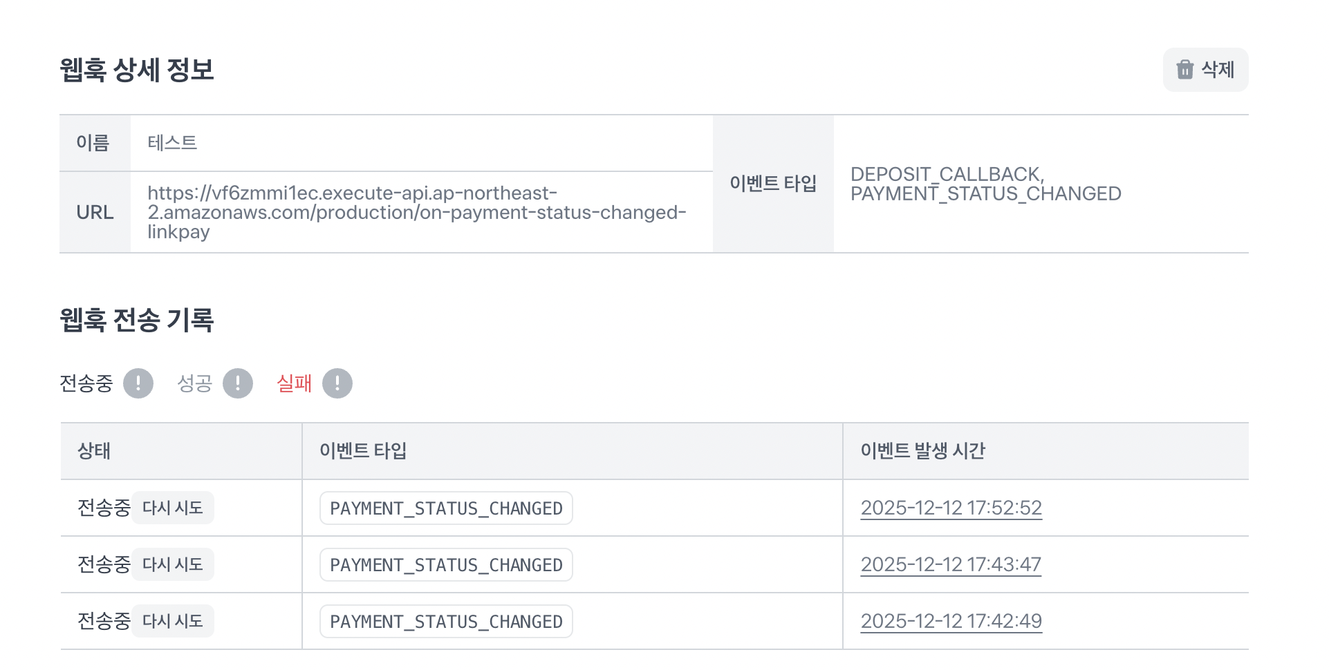Click the webhook name value 테스트
The image size is (1329, 670).
point(172,143)
